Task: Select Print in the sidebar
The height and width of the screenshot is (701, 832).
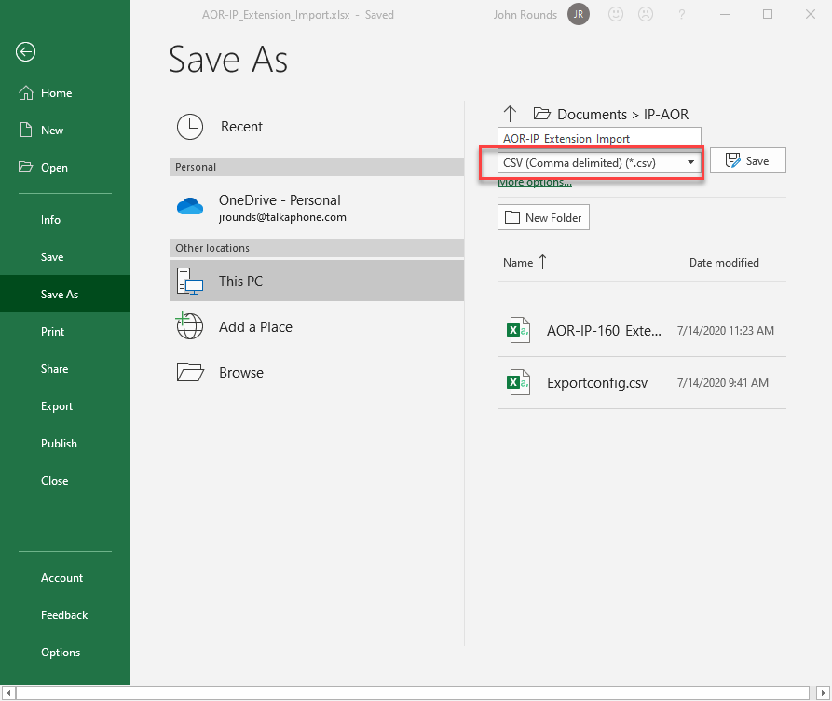Action: [x=53, y=332]
